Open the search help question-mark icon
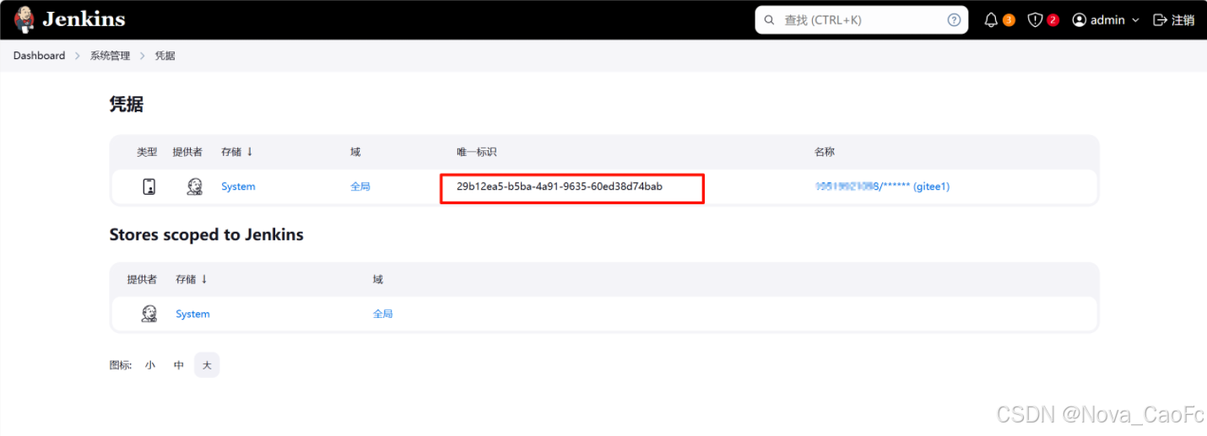 click(954, 19)
